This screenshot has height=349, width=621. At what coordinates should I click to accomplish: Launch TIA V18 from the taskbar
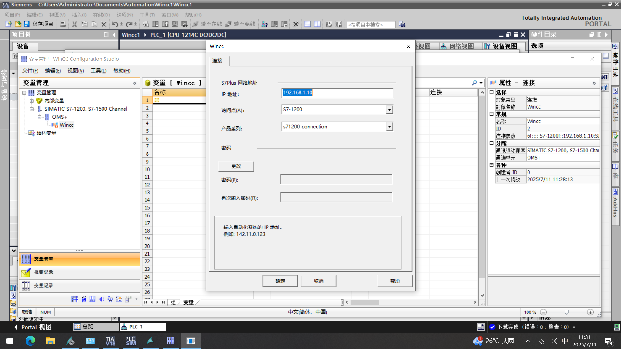[x=110, y=341]
